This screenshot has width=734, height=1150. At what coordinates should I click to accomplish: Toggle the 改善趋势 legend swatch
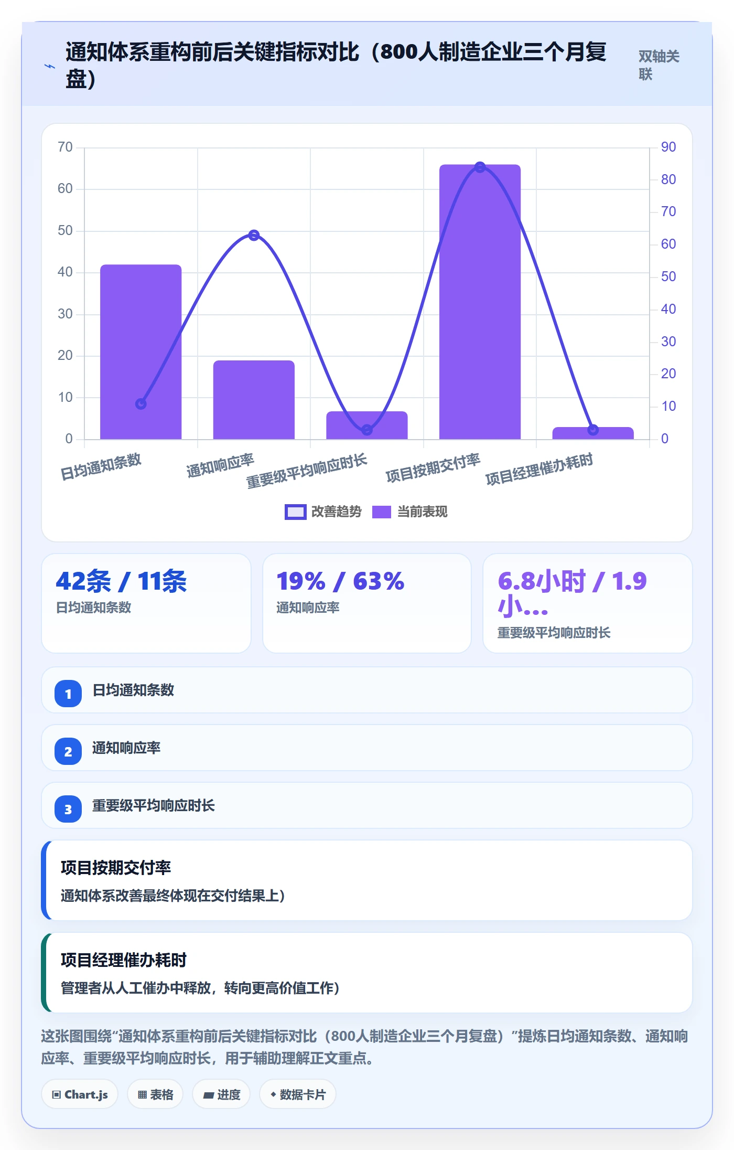[295, 512]
